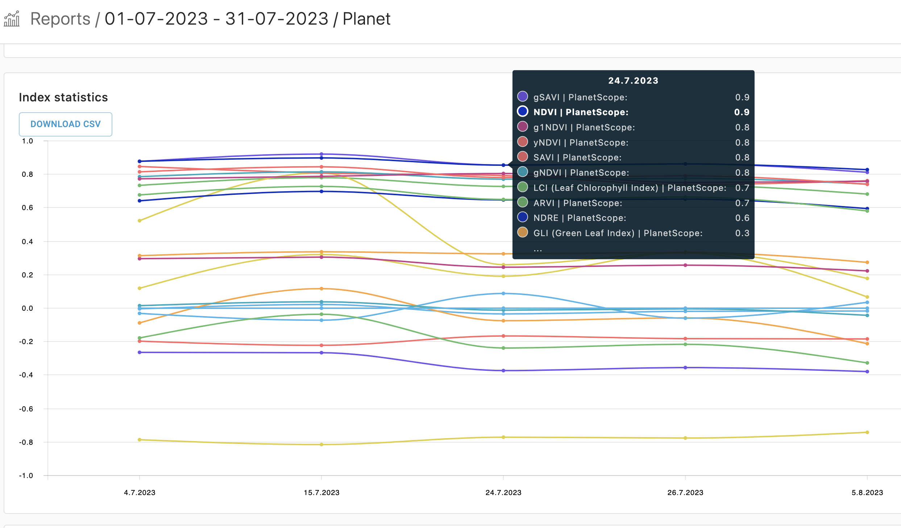Click the yNDVI red marker in tooltip
Viewport: 901px width, 528px height.
(522, 142)
